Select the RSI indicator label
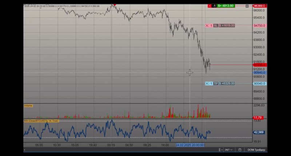Screen dimensions: 291x156 point(41,121)
